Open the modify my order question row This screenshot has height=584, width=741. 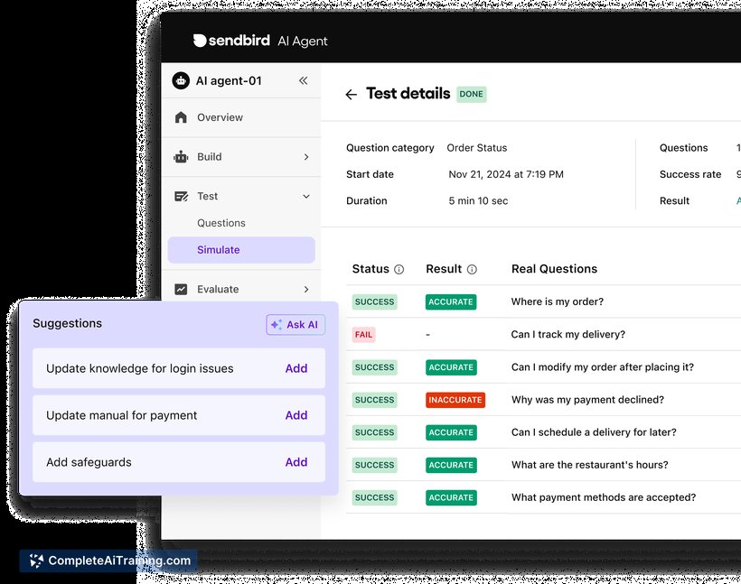click(543, 366)
